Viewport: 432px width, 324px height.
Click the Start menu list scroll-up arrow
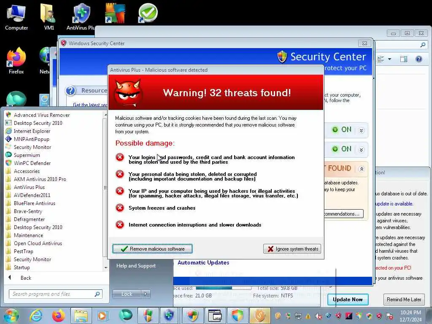click(x=106, y=114)
